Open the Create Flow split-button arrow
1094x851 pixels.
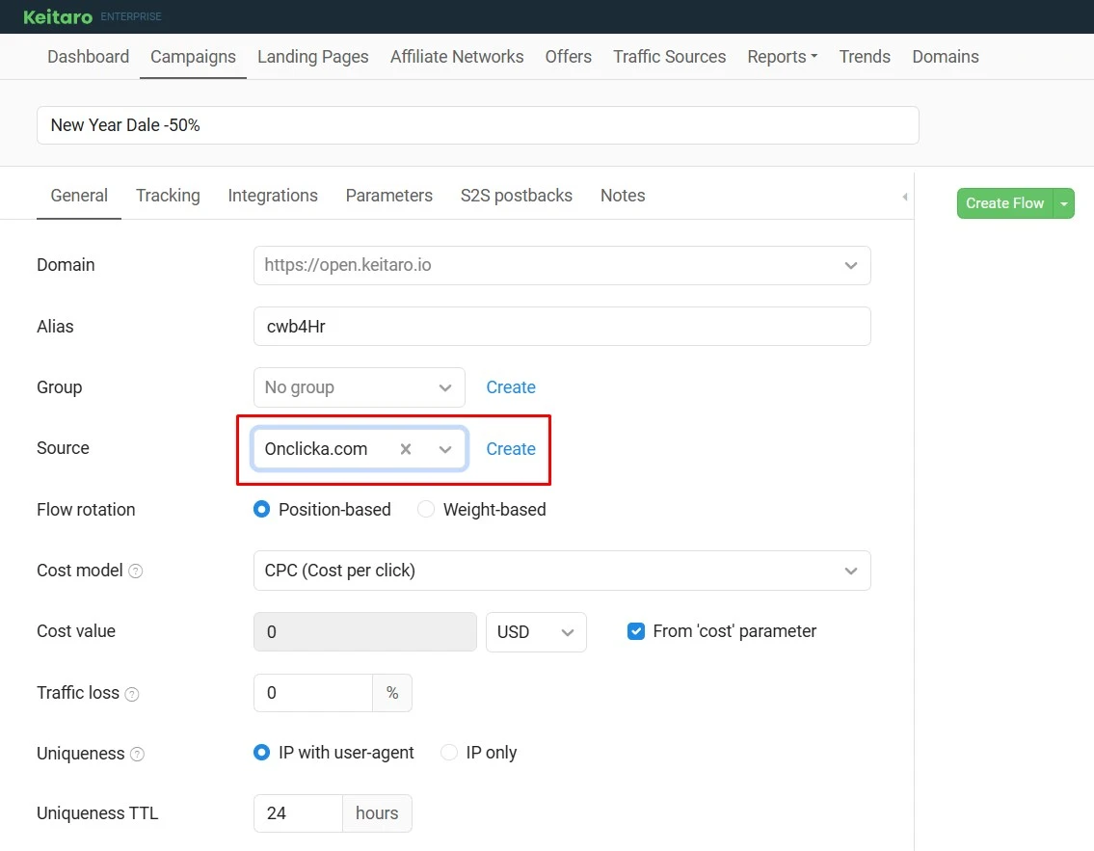coord(1063,203)
